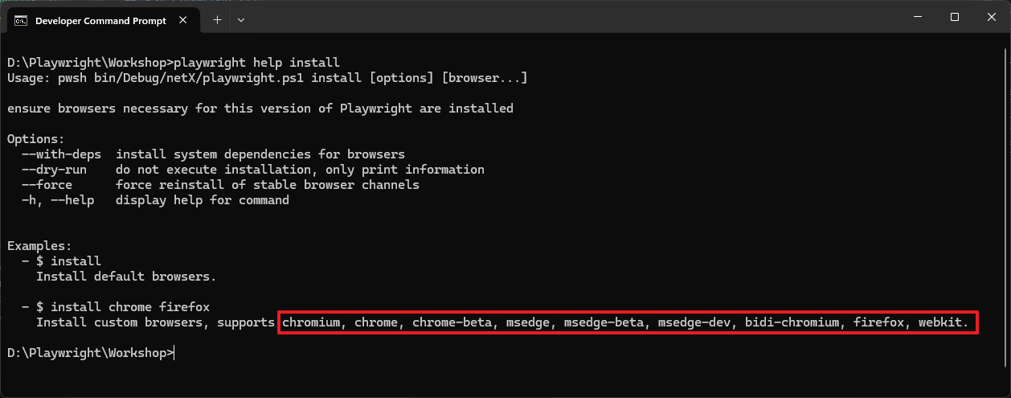Click bidi-chromium in the supported browsers list

click(x=792, y=322)
